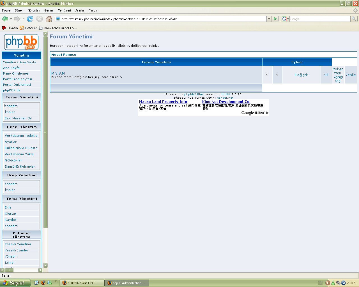This screenshot has height=287, width=359.
Task: Open the www.fenokulu.net bookmark
Action: pos(58,28)
